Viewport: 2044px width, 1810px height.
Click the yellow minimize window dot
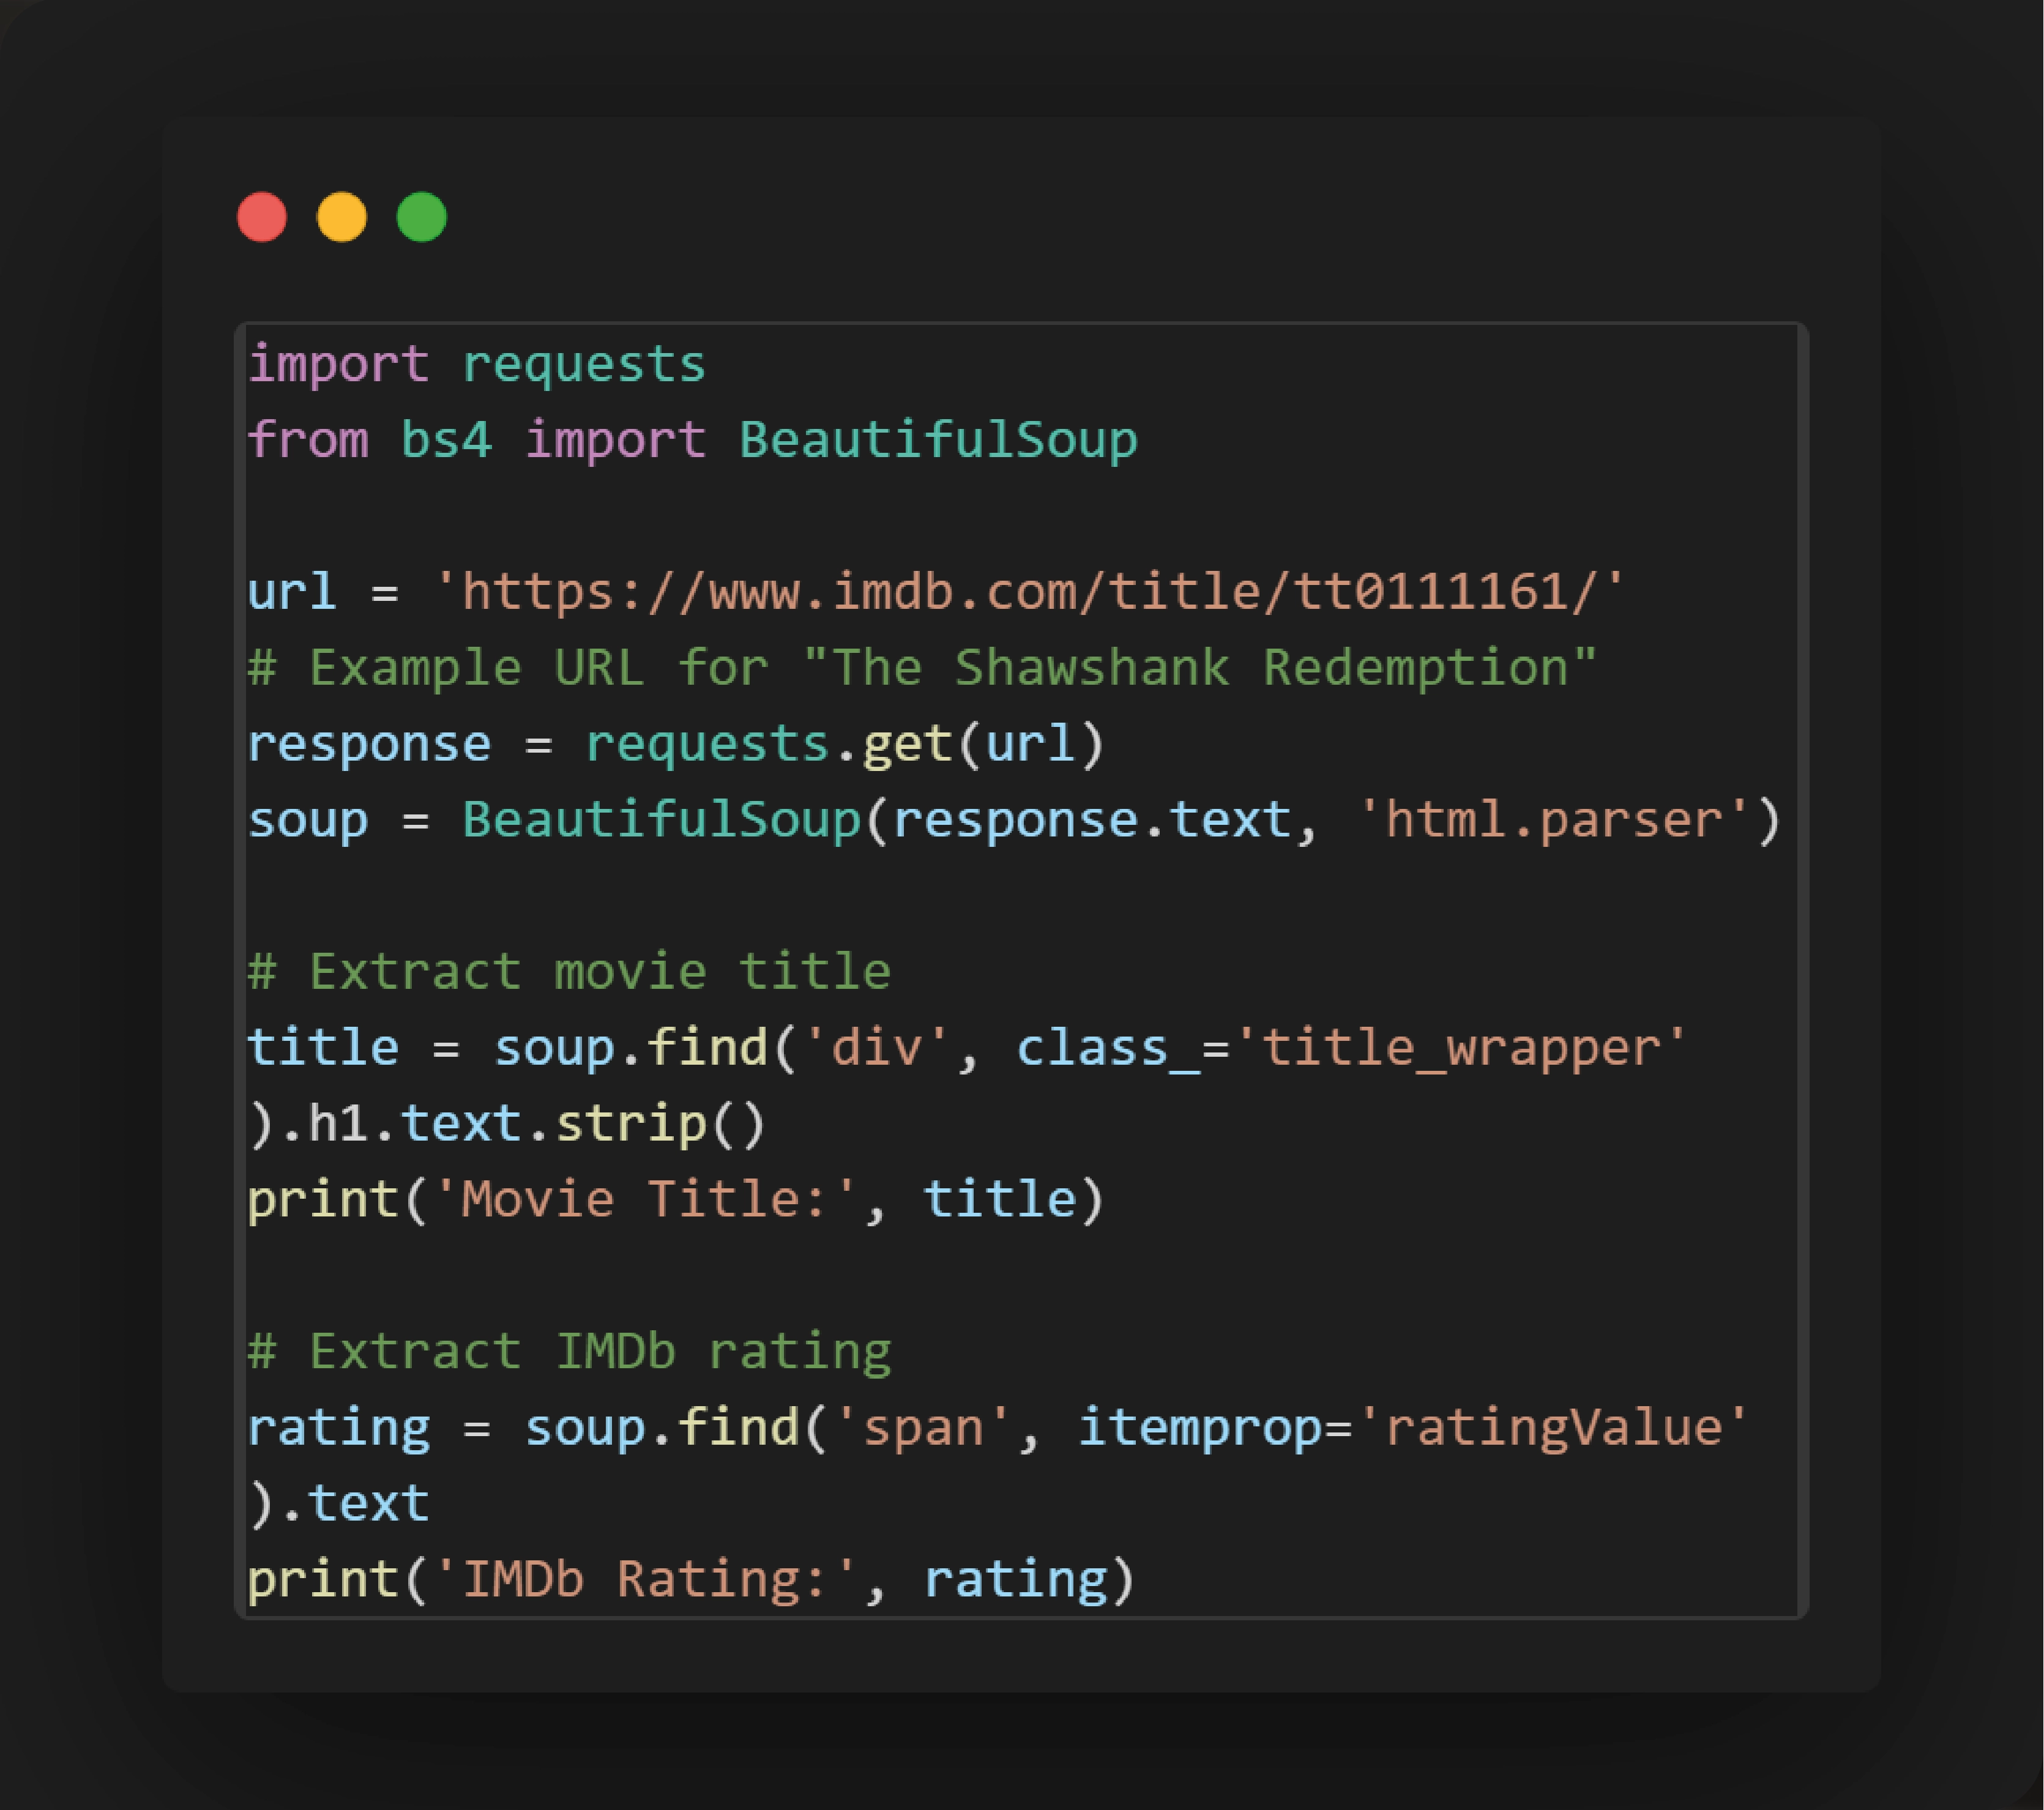tap(342, 217)
